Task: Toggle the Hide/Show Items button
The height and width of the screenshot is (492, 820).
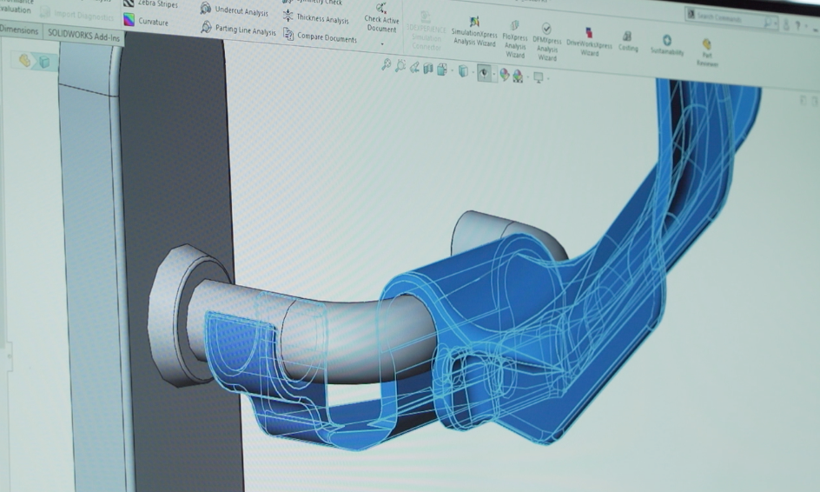Action: point(485,73)
